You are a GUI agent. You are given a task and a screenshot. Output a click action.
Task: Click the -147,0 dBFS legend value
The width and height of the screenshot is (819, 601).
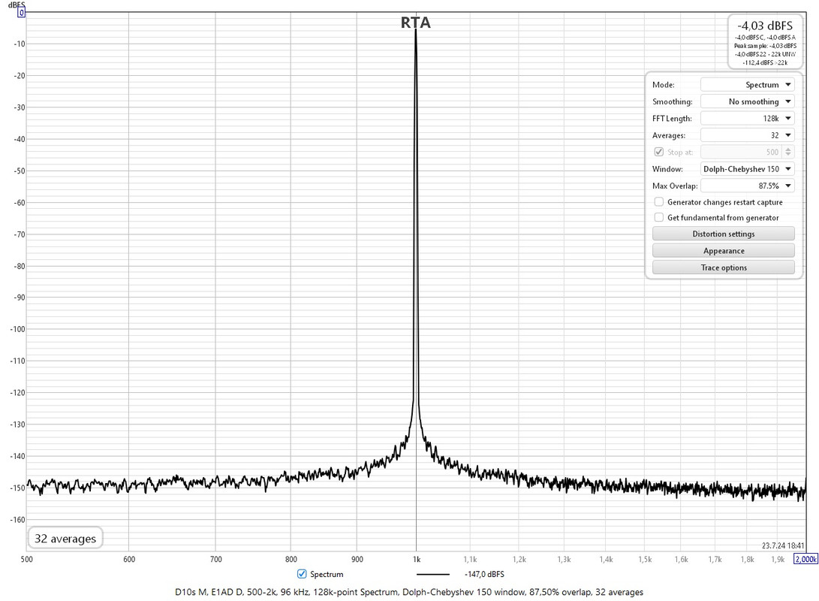pos(484,575)
